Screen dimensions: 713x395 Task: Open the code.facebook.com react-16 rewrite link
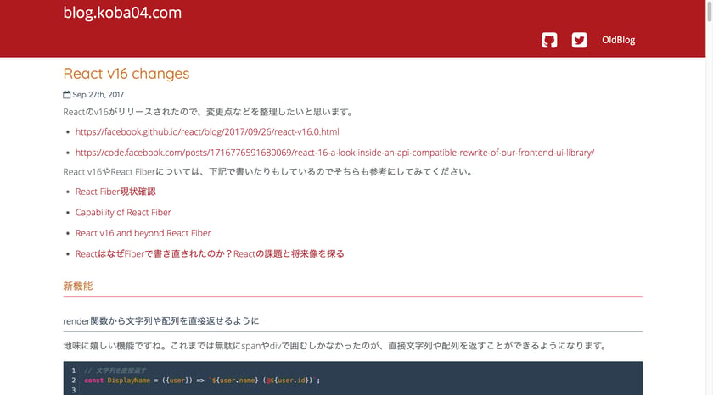(x=334, y=153)
